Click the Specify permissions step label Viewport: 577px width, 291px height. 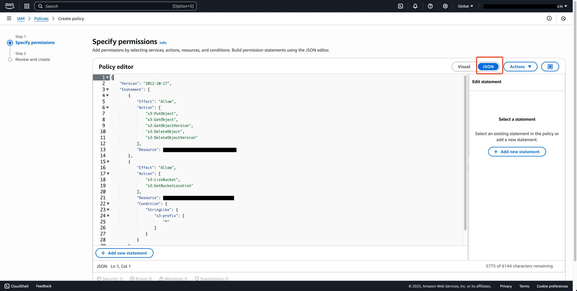point(35,43)
